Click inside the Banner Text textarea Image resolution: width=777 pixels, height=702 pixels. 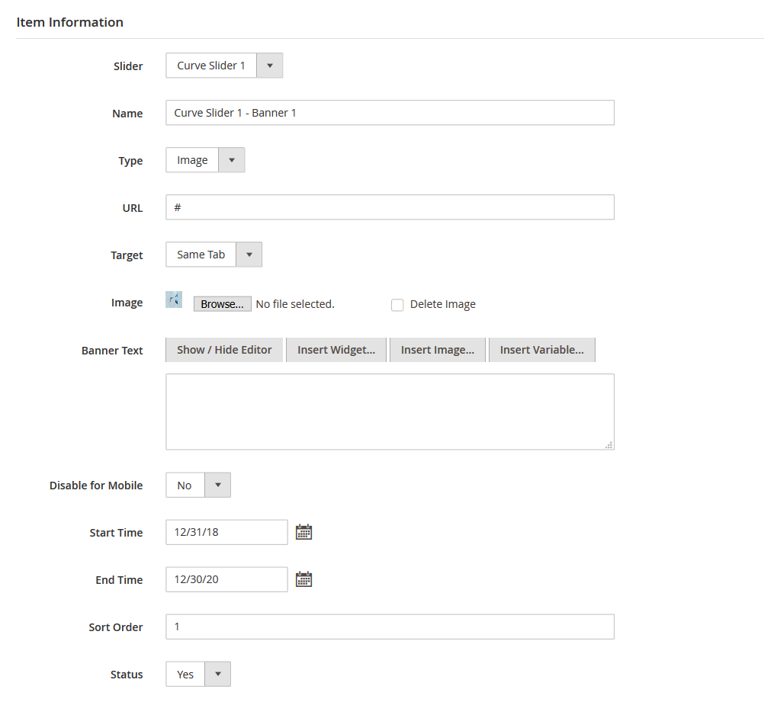tap(390, 412)
